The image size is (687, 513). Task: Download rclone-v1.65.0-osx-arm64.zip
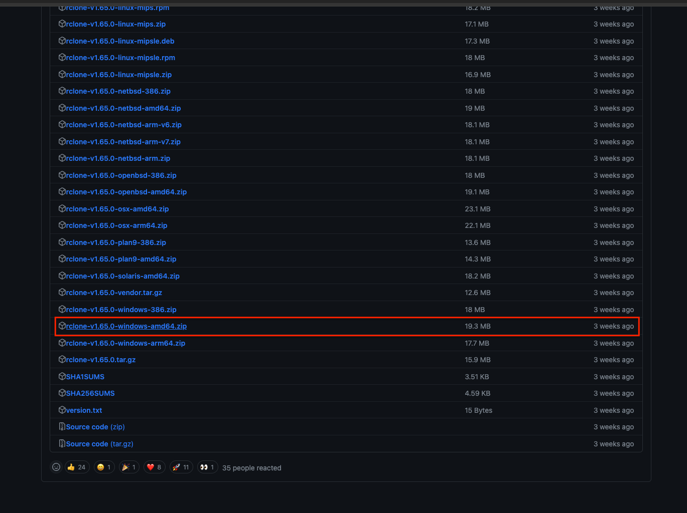point(116,225)
